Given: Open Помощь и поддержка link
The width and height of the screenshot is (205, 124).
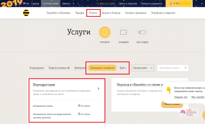Looking at the screenshot, I should click(x=151, y=4).
